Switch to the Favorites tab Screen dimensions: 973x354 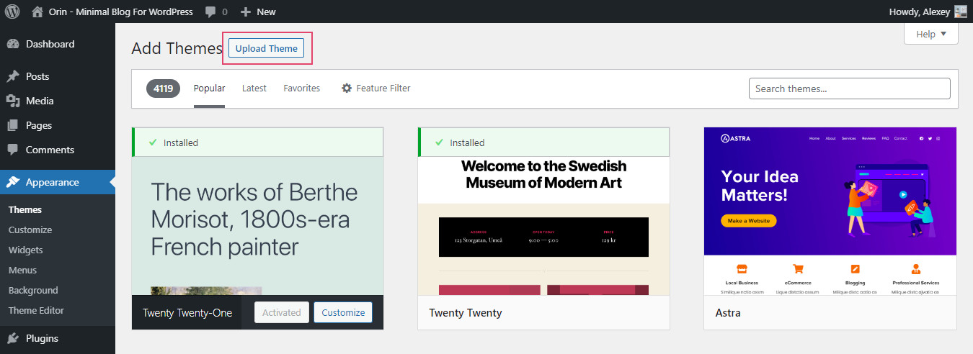[x=301, y=88]
